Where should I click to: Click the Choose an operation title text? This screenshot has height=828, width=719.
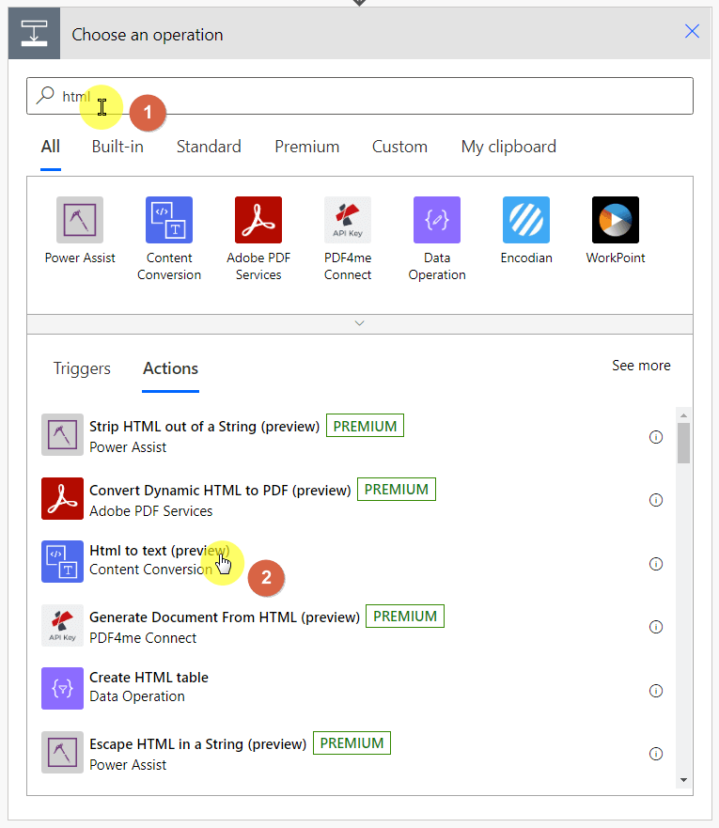(148, 35)
